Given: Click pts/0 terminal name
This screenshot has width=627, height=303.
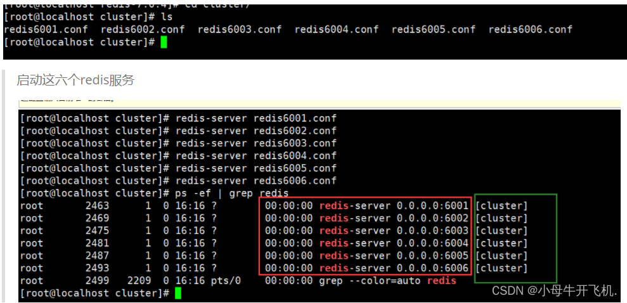Looking at the screenshot, I should coord(226,281).
